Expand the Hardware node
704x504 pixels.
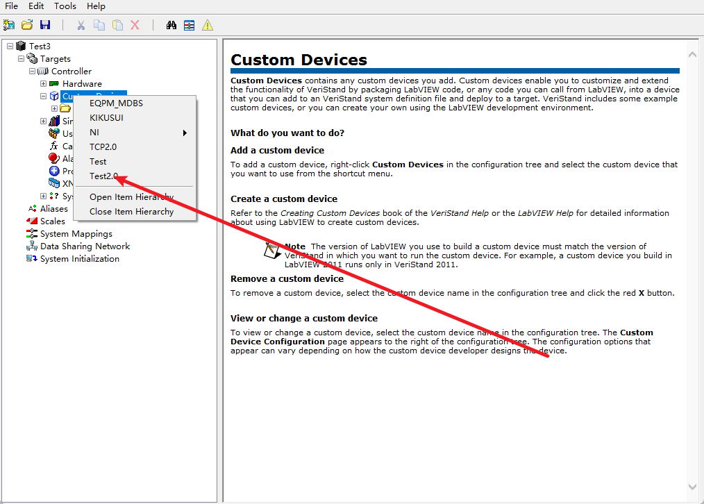[44, 84]
